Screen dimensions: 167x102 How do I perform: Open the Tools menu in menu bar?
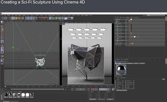coord(16,16)
